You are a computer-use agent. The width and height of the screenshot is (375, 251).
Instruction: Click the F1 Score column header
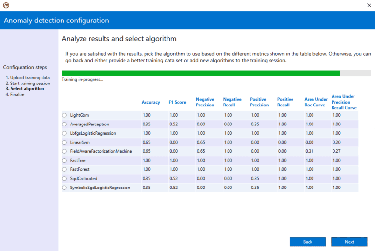[177, 102]
